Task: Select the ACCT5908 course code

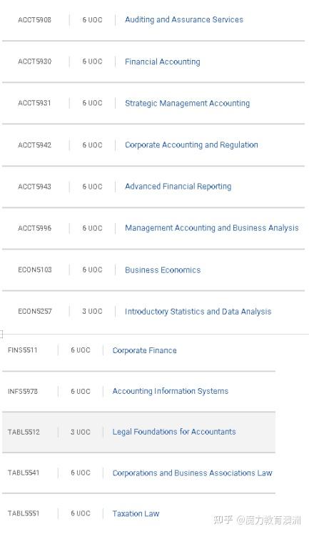Action: click(x=35, y=20)
